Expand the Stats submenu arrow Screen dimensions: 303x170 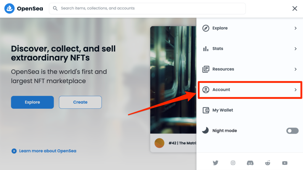pos(295,49)
